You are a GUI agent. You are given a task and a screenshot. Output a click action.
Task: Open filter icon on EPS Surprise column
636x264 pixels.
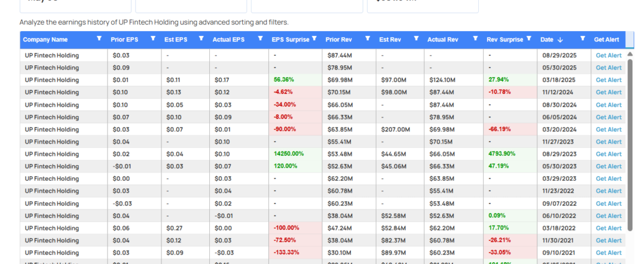coord(314,39)
